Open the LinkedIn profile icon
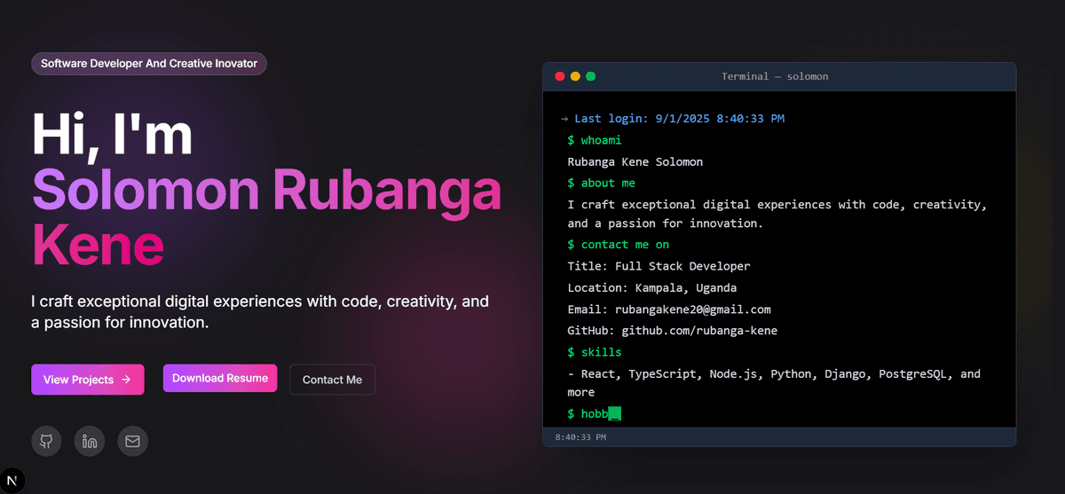The width and height of the screenshot is (1065, 494). tap(90, 441)
